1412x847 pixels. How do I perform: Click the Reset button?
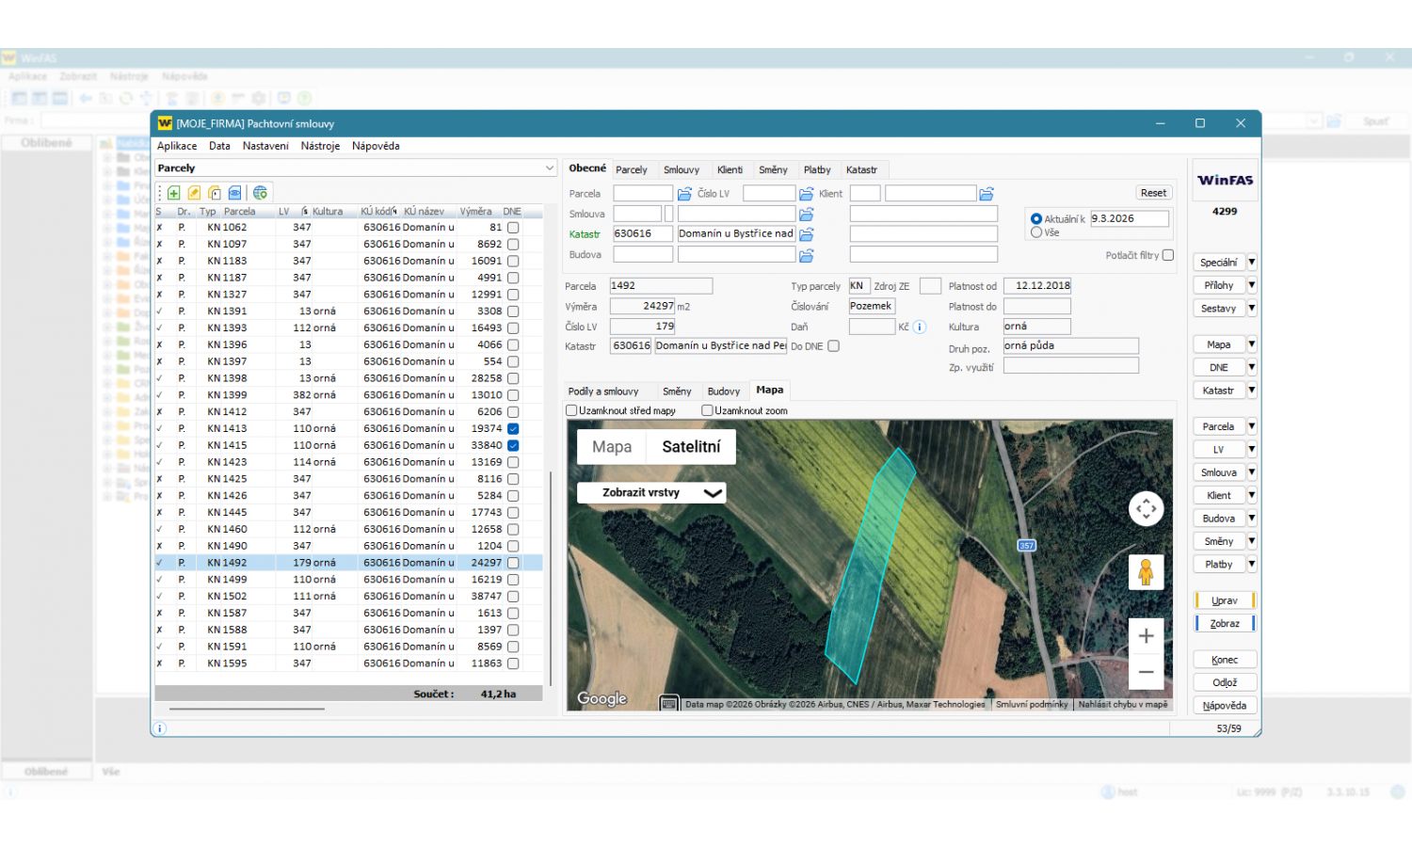tap(1153, 193)
